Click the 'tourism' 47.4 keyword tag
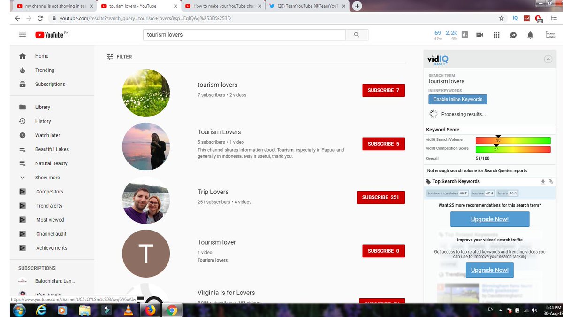 tap(483, 193)
